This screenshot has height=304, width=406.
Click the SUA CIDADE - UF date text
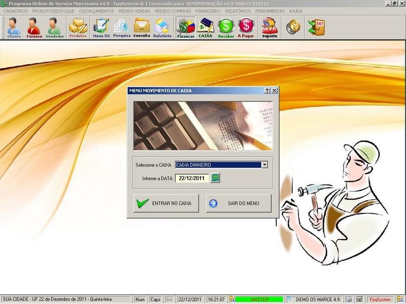coord(57,299)
